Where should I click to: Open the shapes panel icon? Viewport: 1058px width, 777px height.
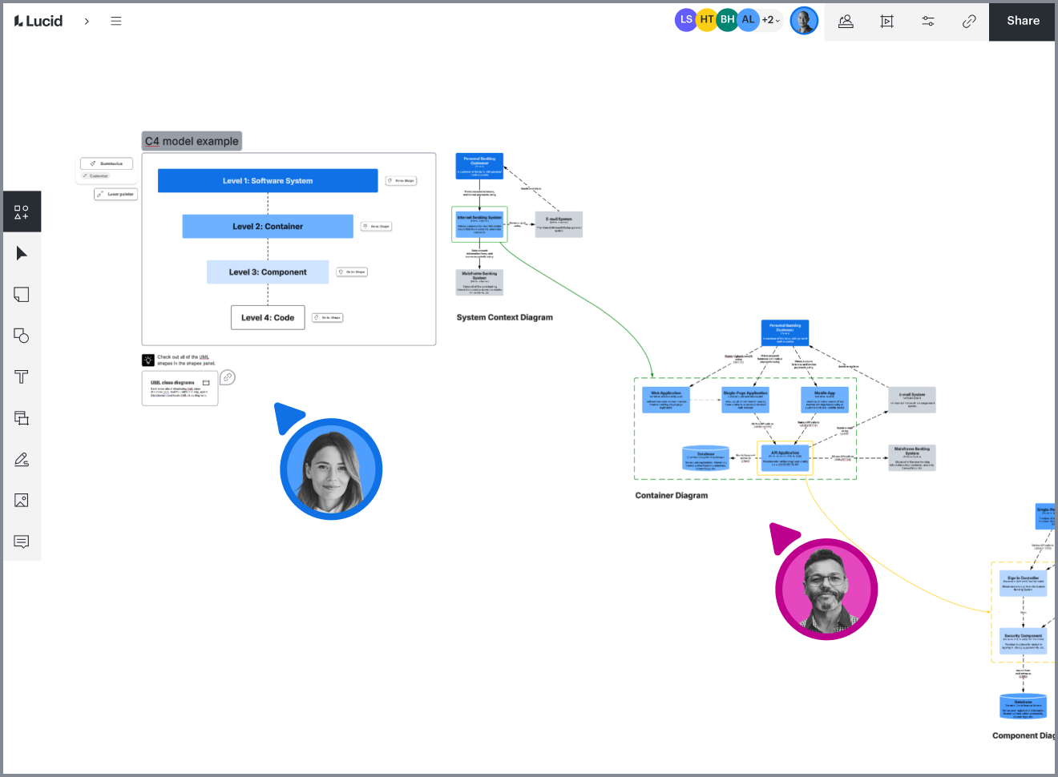coord(22,212)
